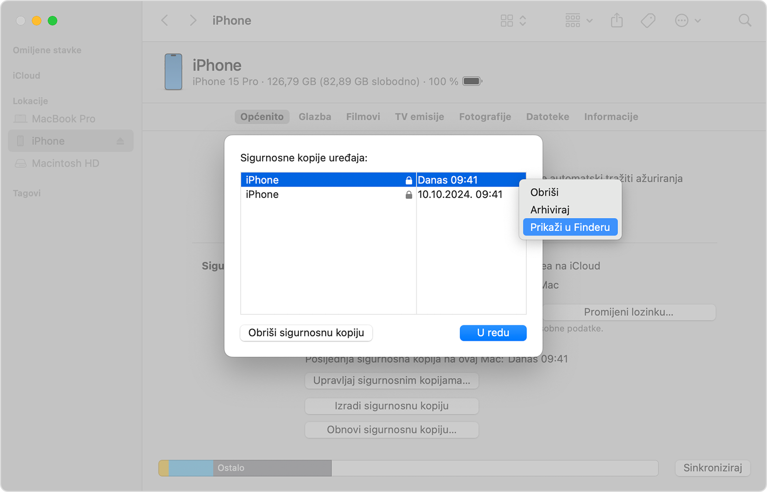
Task: Click the battery indicator icon
Action: click(x=472, y=81)
